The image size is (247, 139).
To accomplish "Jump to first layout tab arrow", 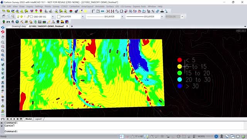I will click(8, 119).
